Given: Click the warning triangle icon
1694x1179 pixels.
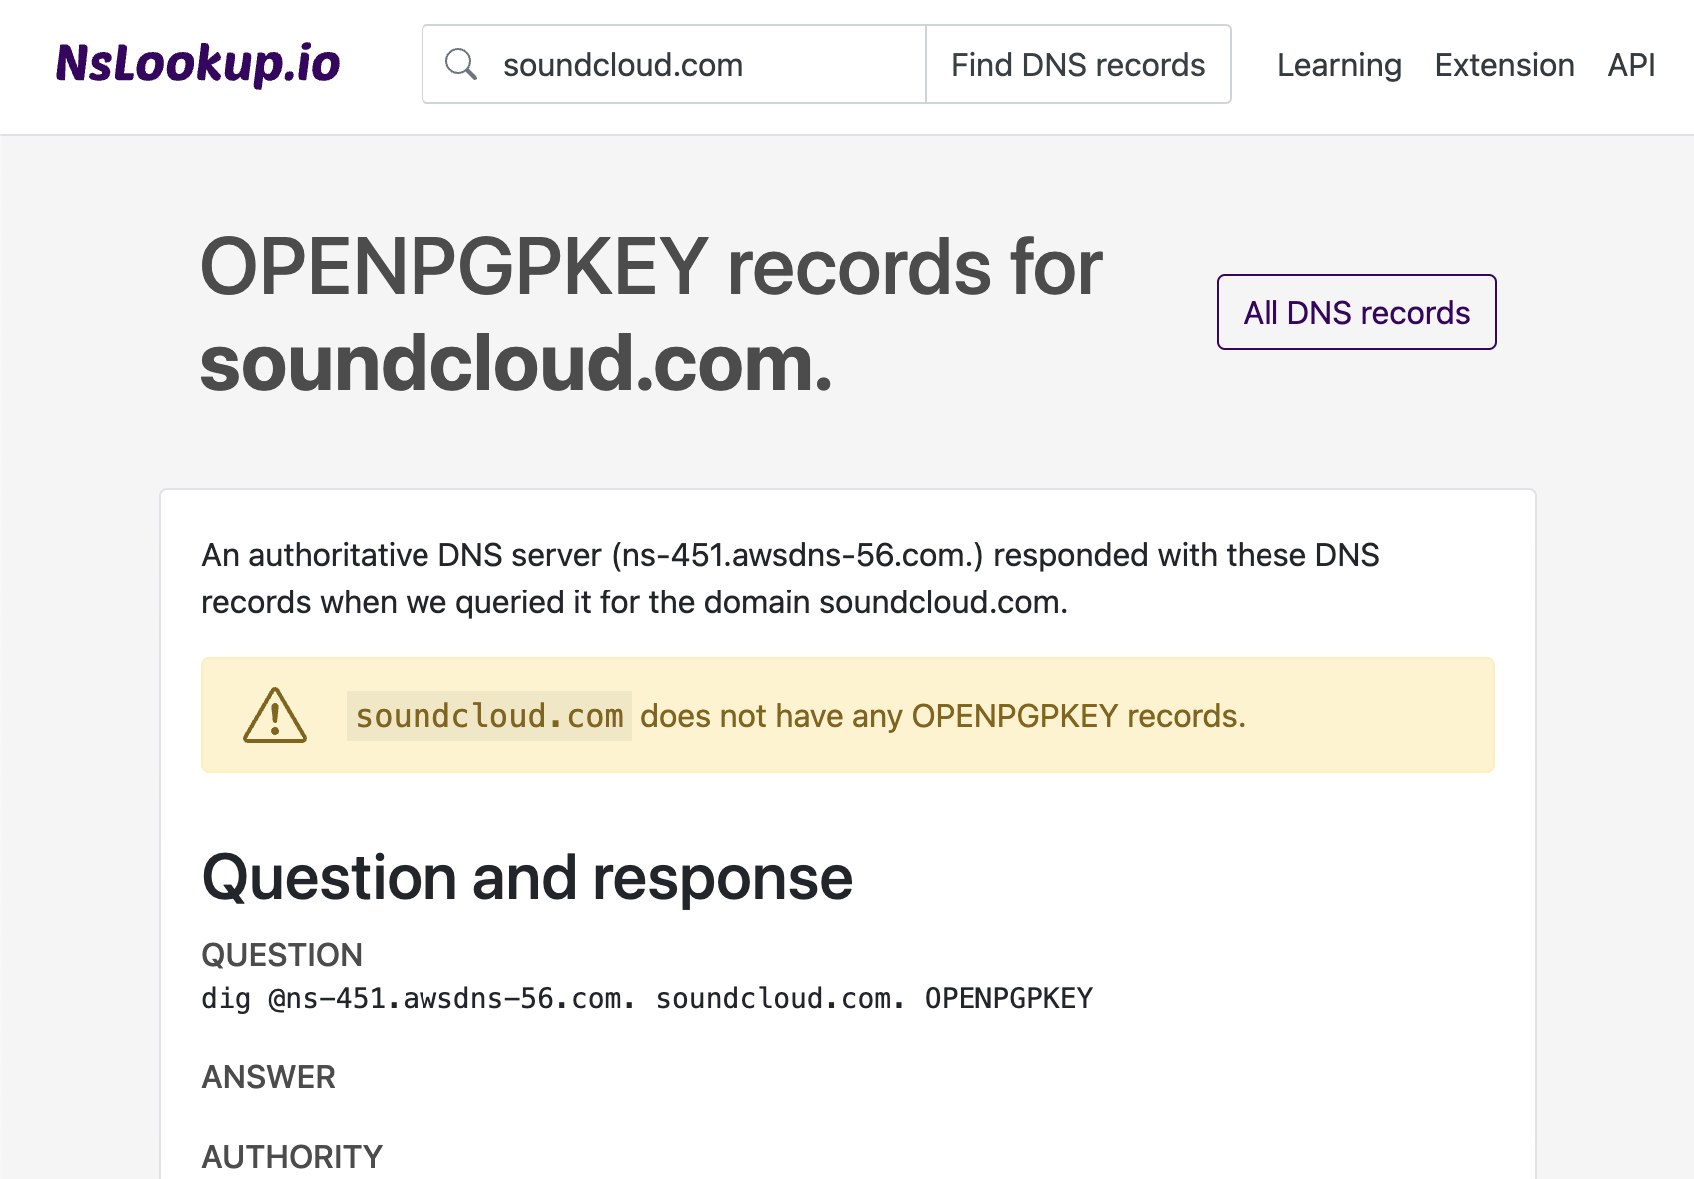Looking at the screenshot, I should pyautogui.click(x=273, y=715).
